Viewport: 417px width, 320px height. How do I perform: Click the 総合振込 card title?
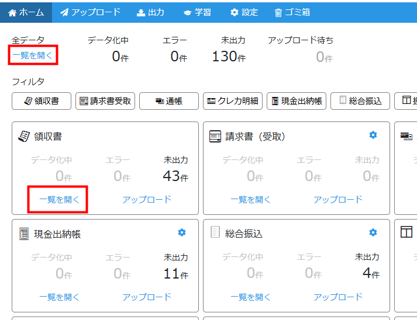pos(244,234)
